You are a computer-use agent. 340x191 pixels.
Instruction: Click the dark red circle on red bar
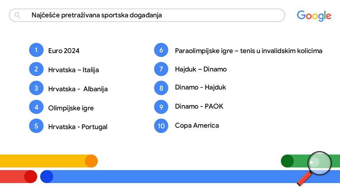click(x=30, y=176)
